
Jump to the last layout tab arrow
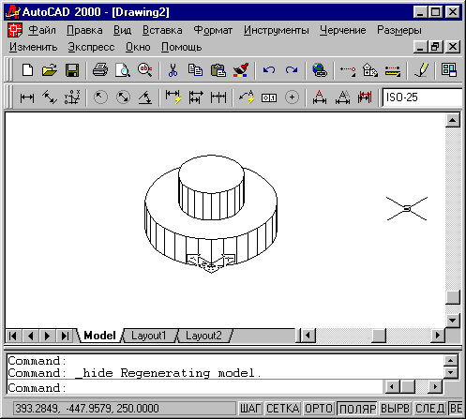pos(65,336)
